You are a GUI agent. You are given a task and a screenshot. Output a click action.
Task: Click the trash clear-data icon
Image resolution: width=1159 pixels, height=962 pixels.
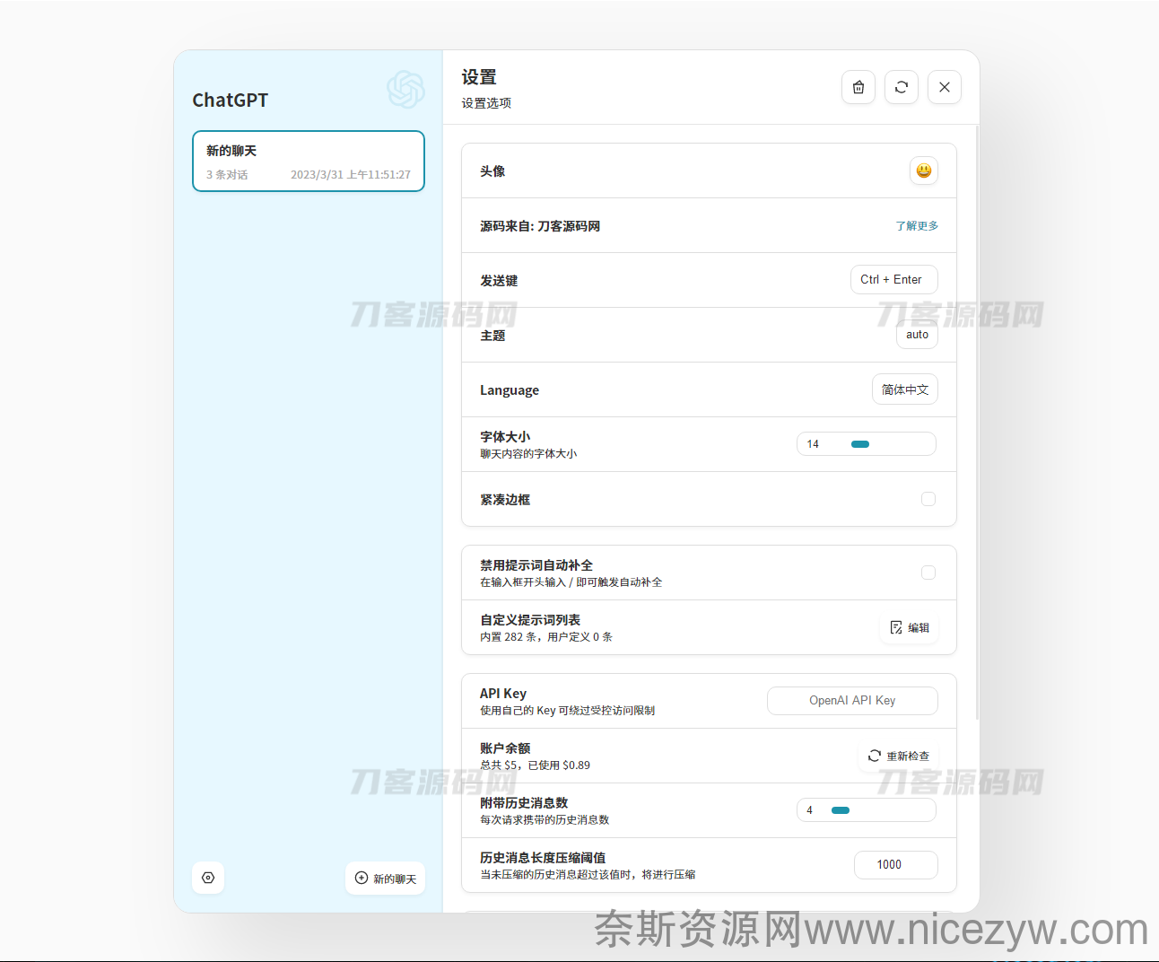pyautogui.click(x=858, y=87)
